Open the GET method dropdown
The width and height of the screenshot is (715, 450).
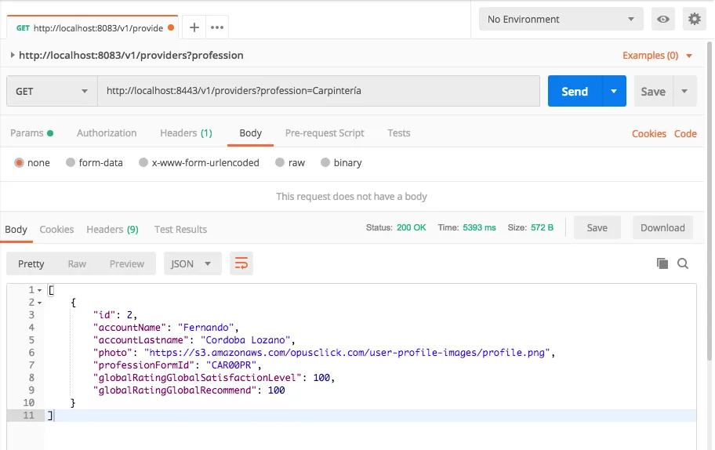click(52, 91)
